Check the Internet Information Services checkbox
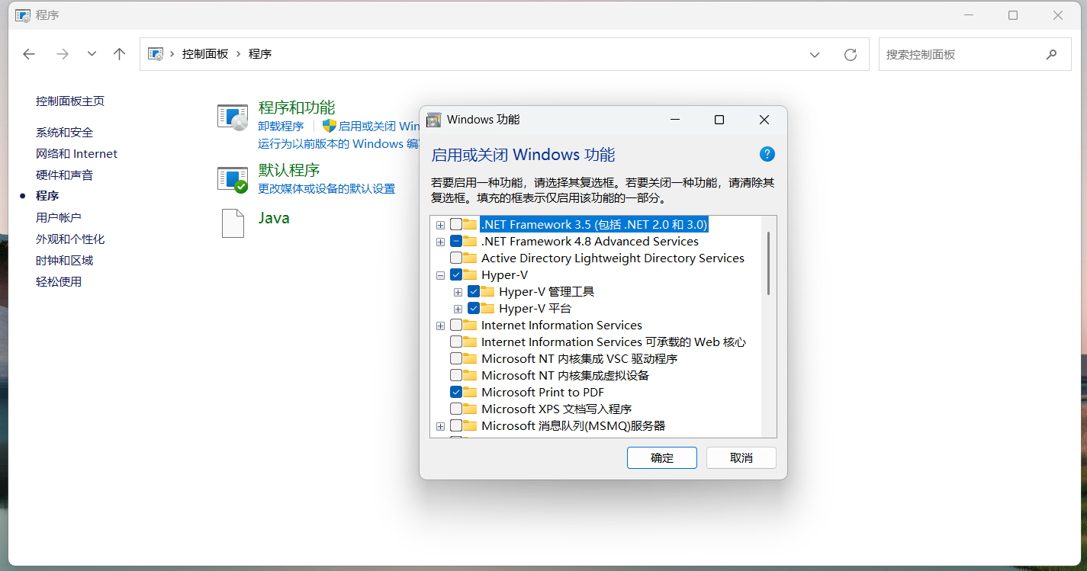The height and width of the screenshot is (571, 1087). point(455,325)
